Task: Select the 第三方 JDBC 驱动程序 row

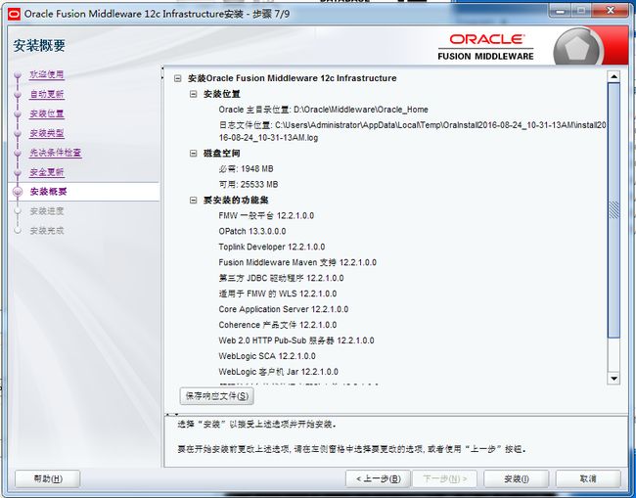Action: tap(281, 278)
